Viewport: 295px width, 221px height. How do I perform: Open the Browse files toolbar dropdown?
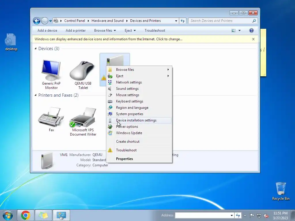coord(105,31)
